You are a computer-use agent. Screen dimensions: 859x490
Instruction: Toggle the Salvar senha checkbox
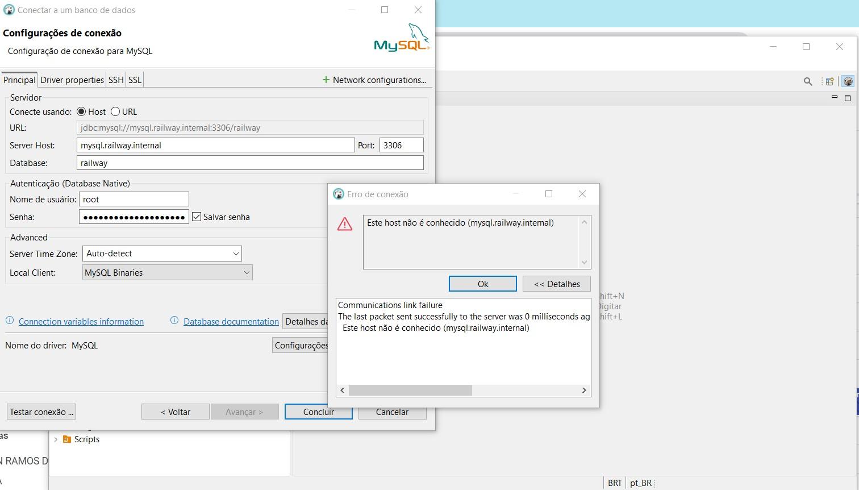coord(197,217)
